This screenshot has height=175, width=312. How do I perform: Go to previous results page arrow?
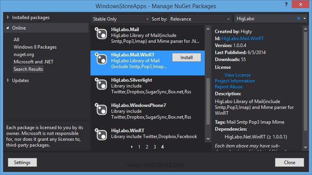point(131,147)
